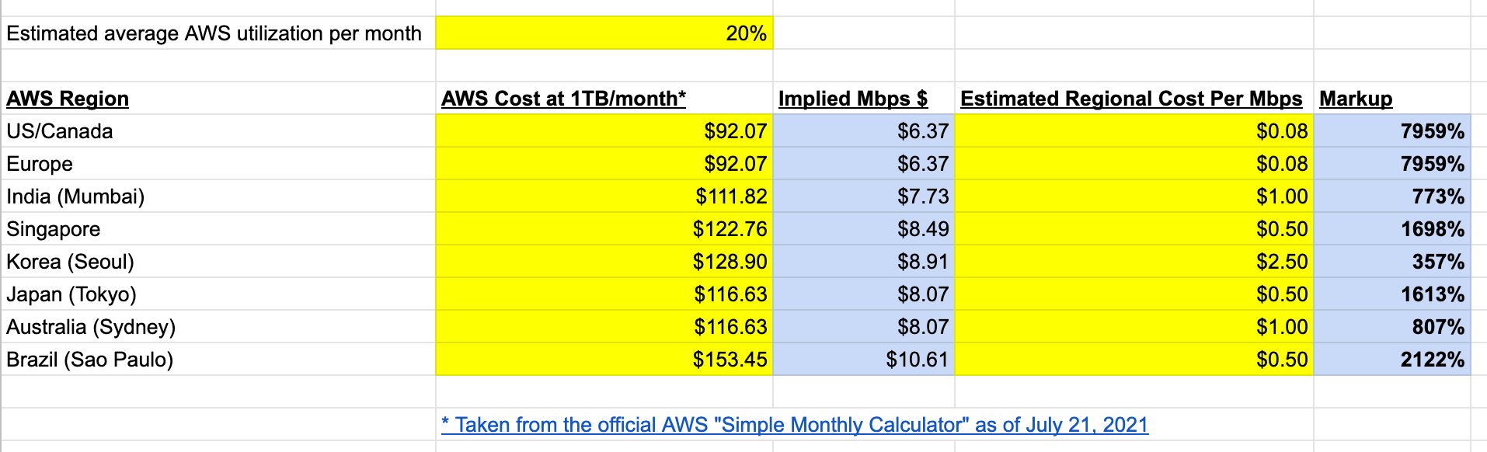
Task: Select the Europe region row label
Action: [x=40, y=164]
